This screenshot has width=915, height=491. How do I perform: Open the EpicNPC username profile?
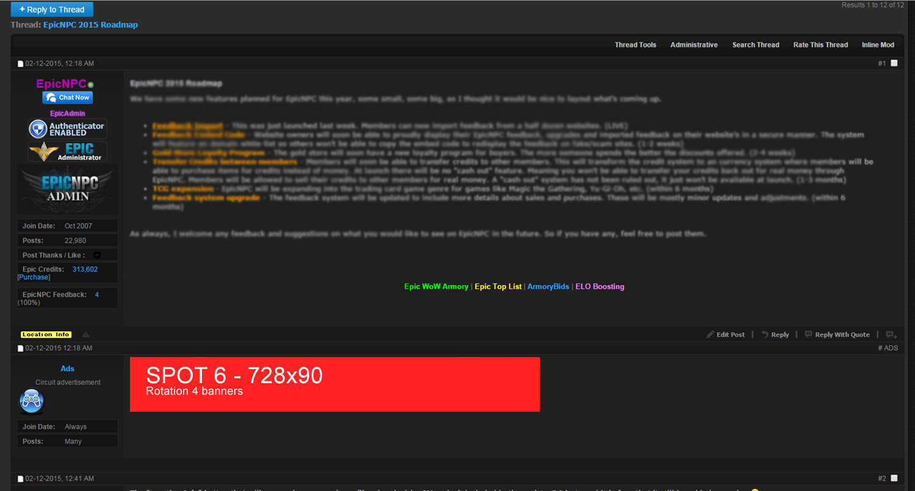[61, 84]
